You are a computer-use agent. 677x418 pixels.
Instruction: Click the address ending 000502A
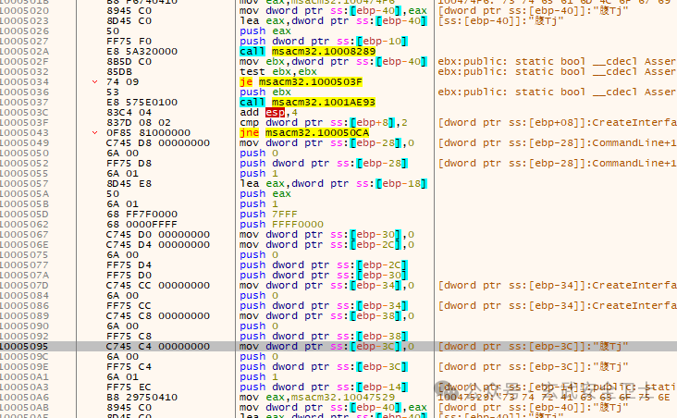(24, 52)
